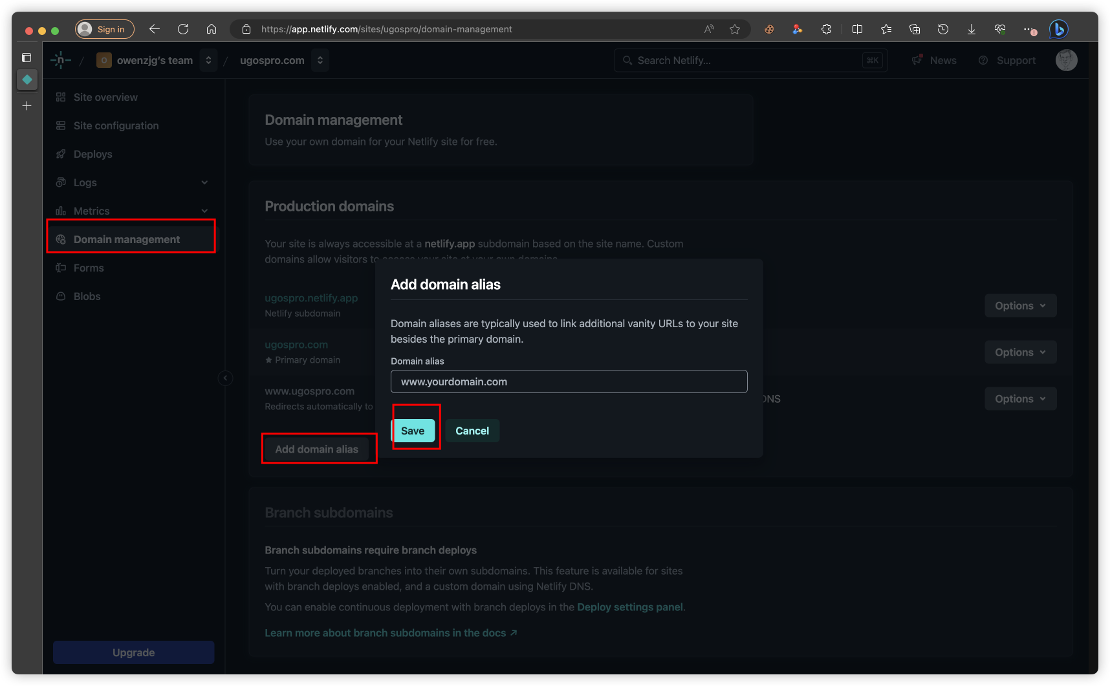Click the www.ugospro.com domain text
Screen dimensions: 1110x686
[310, 391]
